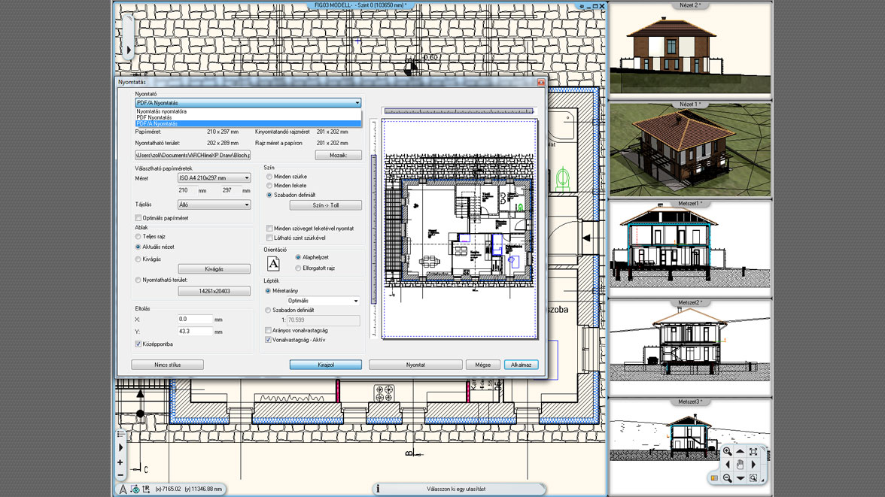Expand the upper left panel arrow
Screen dimensions: 885x497
tap(129, 50)
